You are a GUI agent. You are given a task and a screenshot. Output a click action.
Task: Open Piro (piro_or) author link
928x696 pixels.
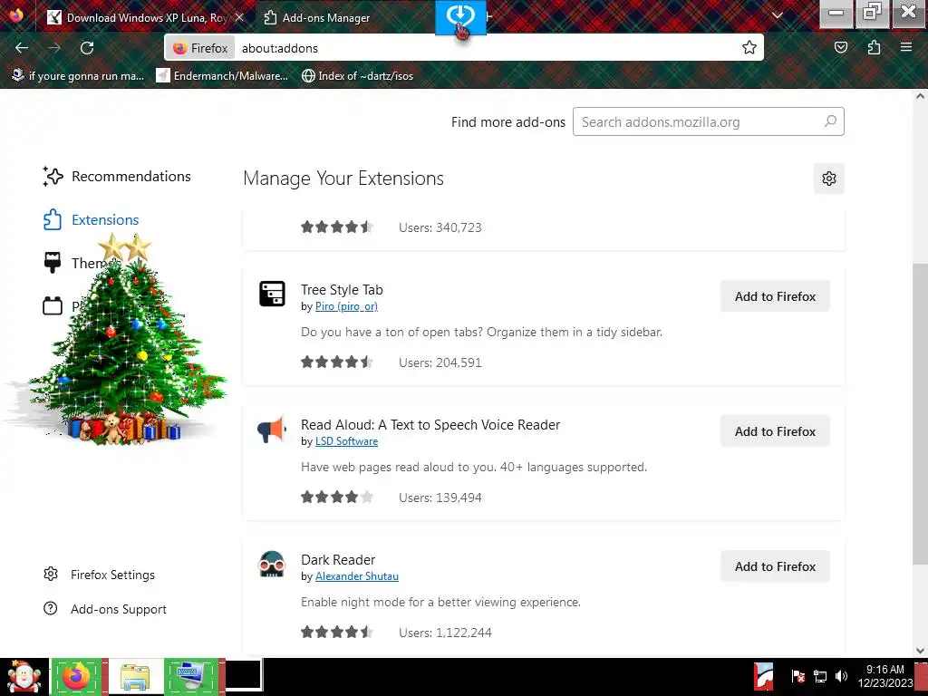pos(346,306)
